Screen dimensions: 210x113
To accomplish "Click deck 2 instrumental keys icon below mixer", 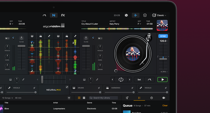I will 84,80.
